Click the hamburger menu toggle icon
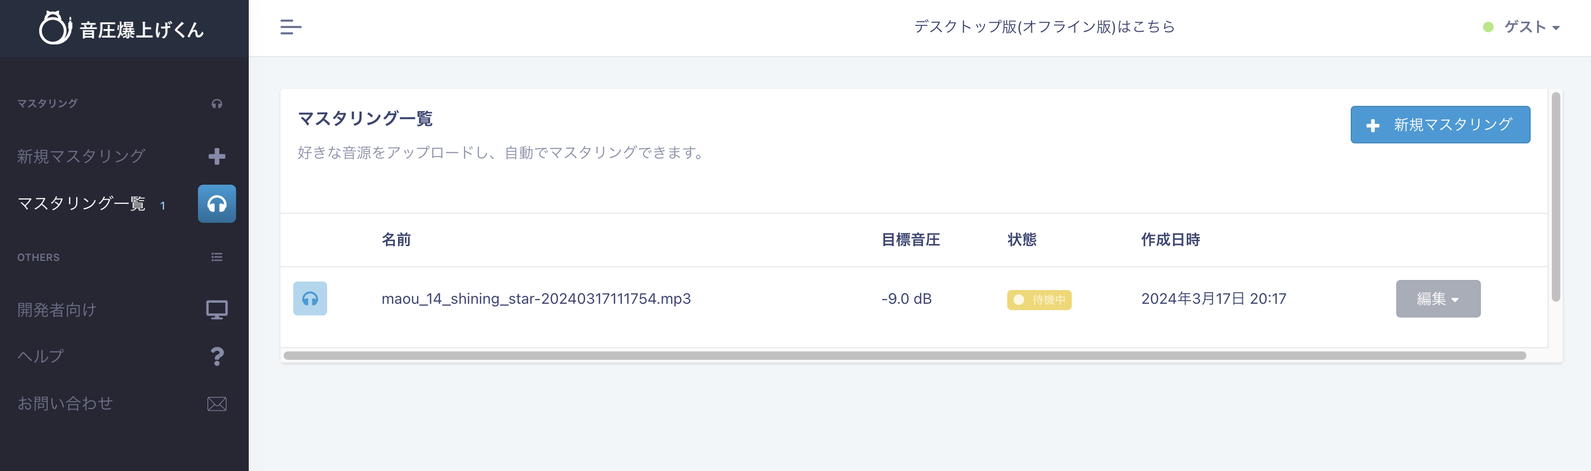1591x471 pixels. (x=290, y=27)
